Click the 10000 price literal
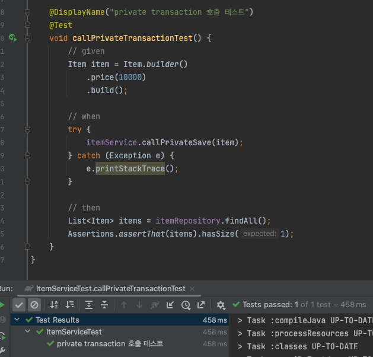 point(130,77)
